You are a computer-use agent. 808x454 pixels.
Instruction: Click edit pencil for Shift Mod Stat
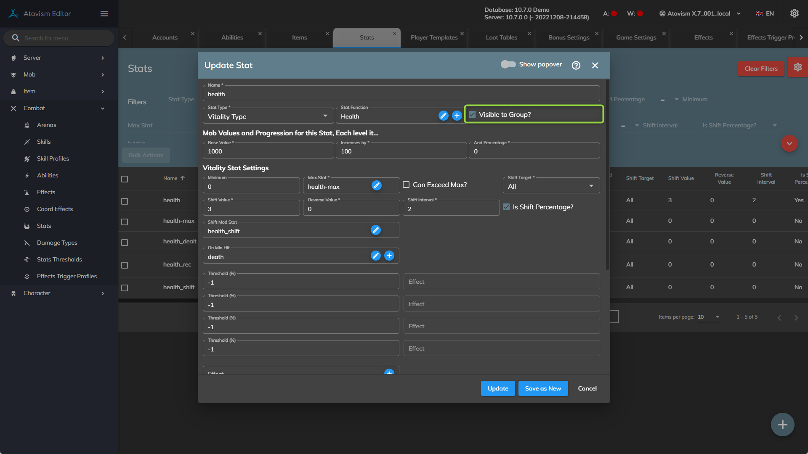click(375, 230)
